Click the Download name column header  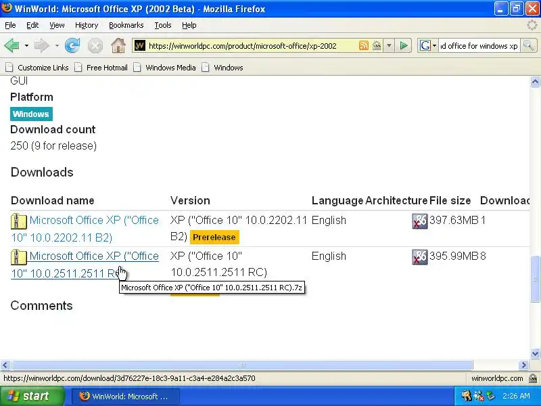(53, 200)
